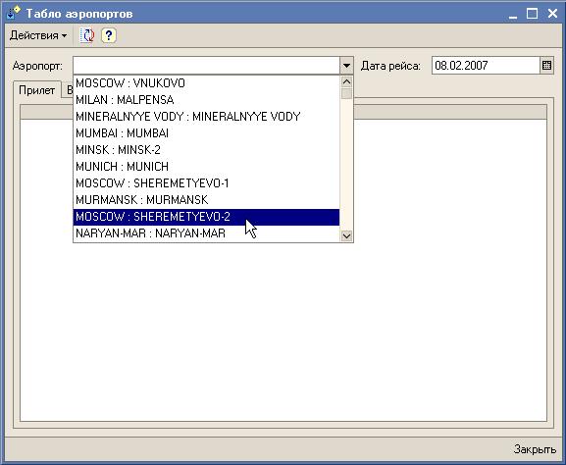Collapse the Аэропорт dropdown arrow
566x465 pixels.
click(346, 66)
